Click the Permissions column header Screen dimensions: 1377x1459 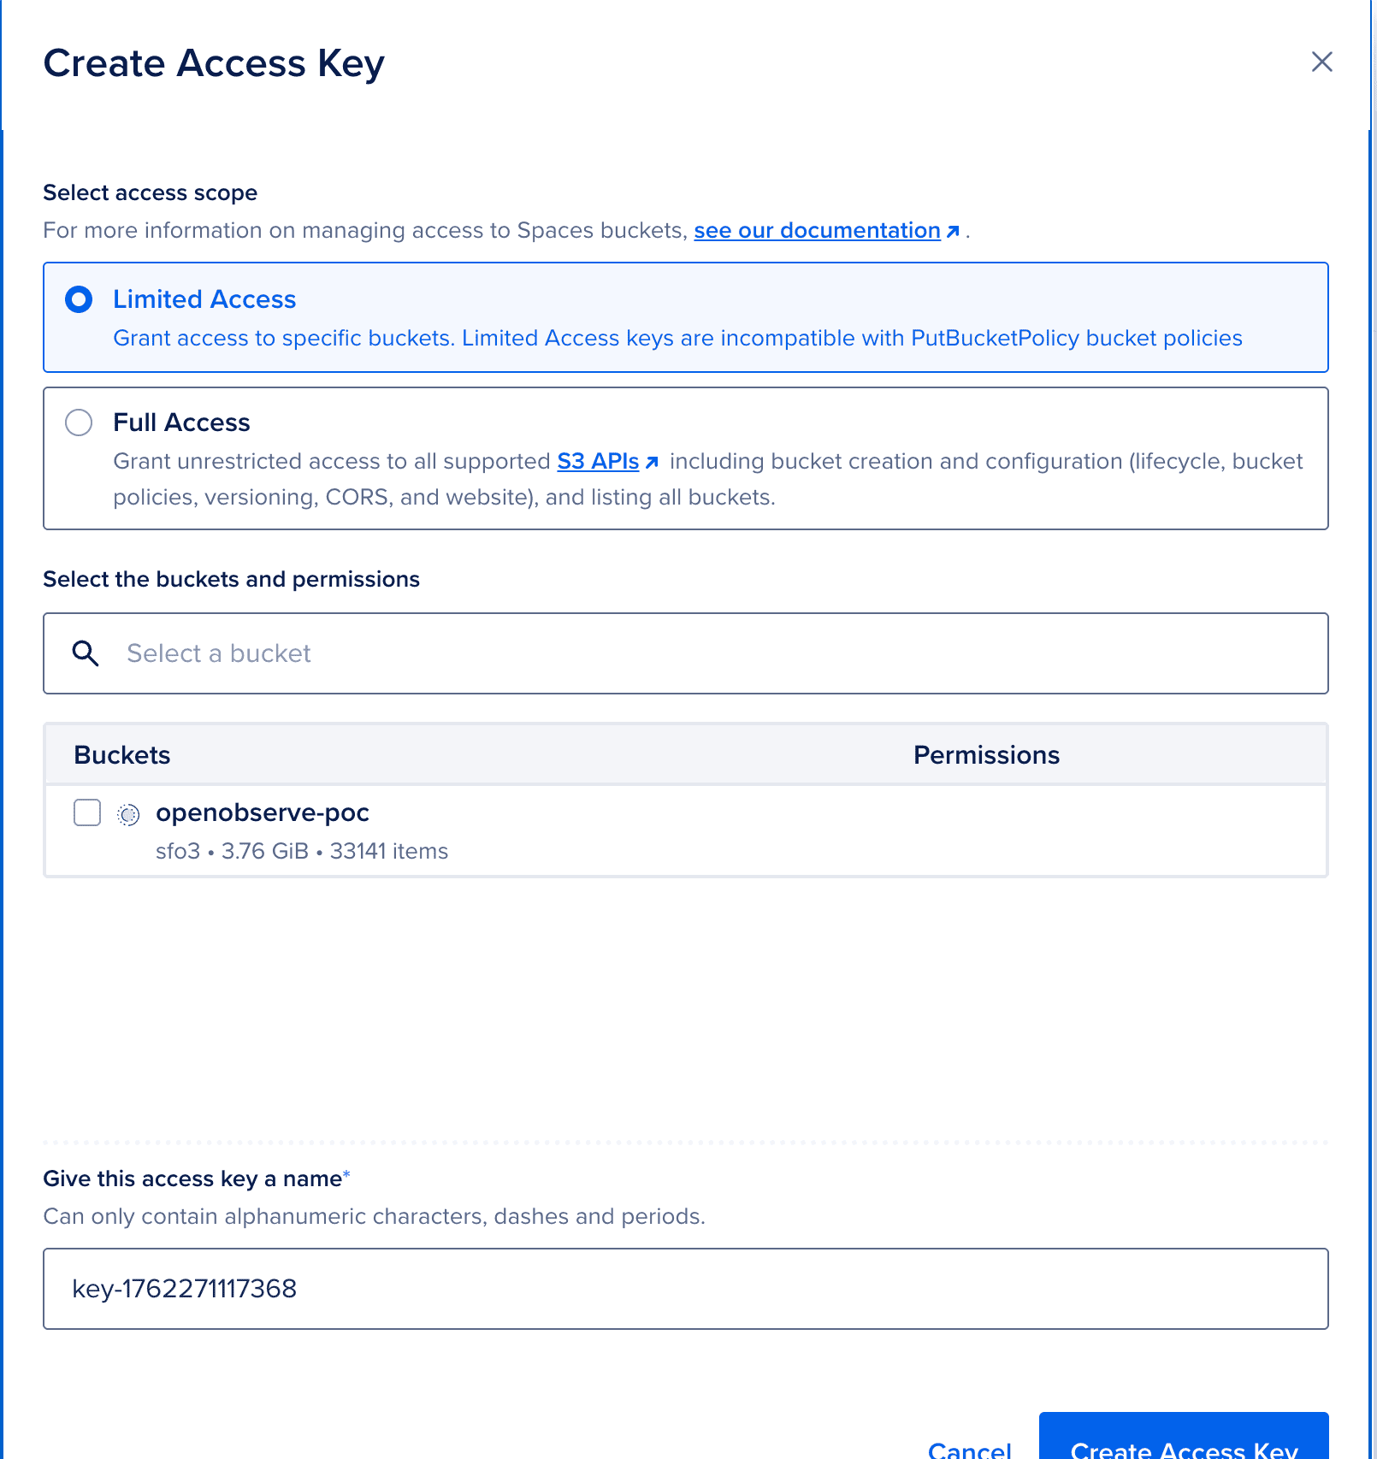(x=986, y=754)
